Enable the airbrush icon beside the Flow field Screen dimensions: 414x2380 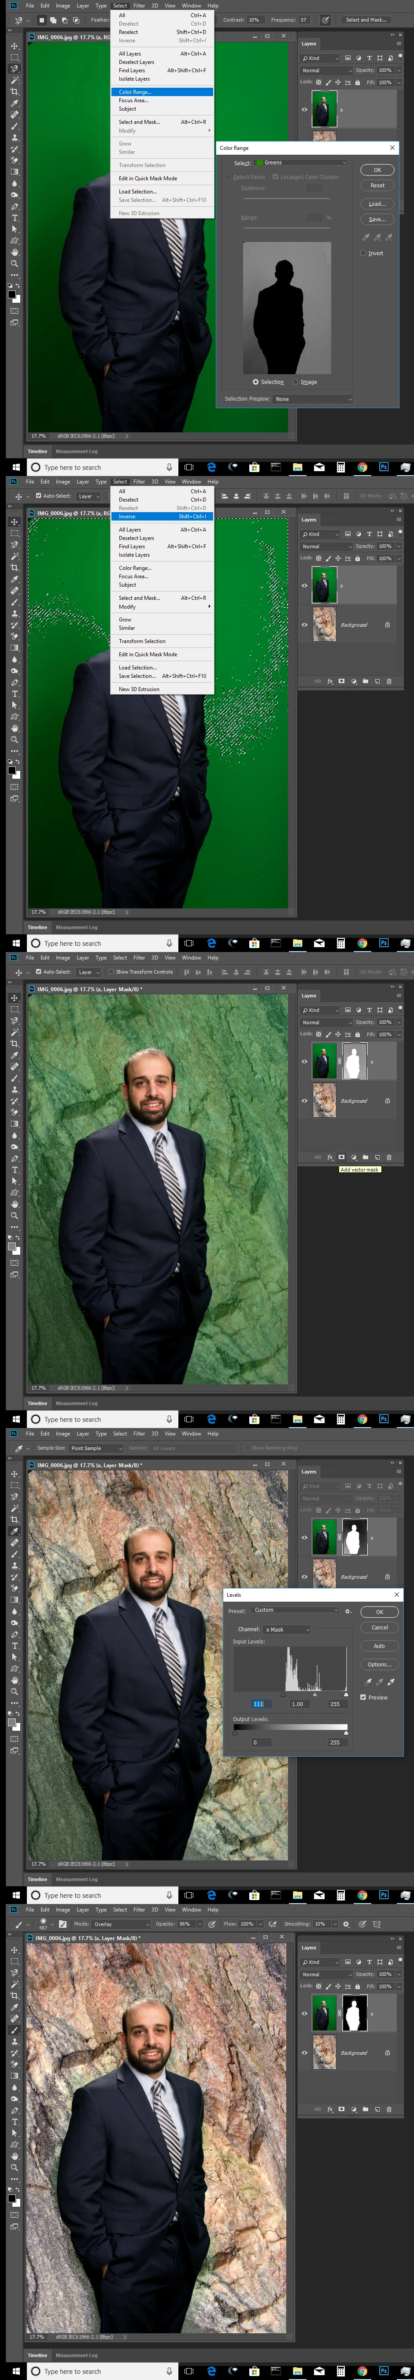click(274, 1923)
